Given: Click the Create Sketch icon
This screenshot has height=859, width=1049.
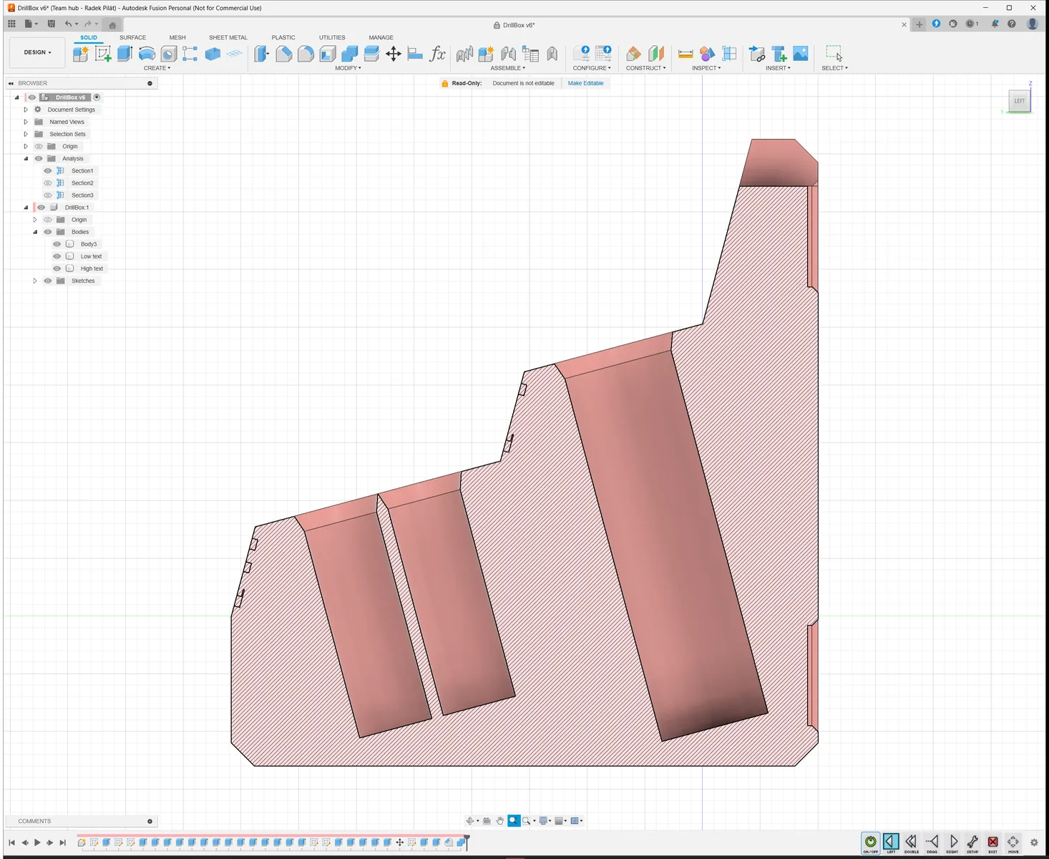Looking at the screenshot, I should (x=103, y=53).
